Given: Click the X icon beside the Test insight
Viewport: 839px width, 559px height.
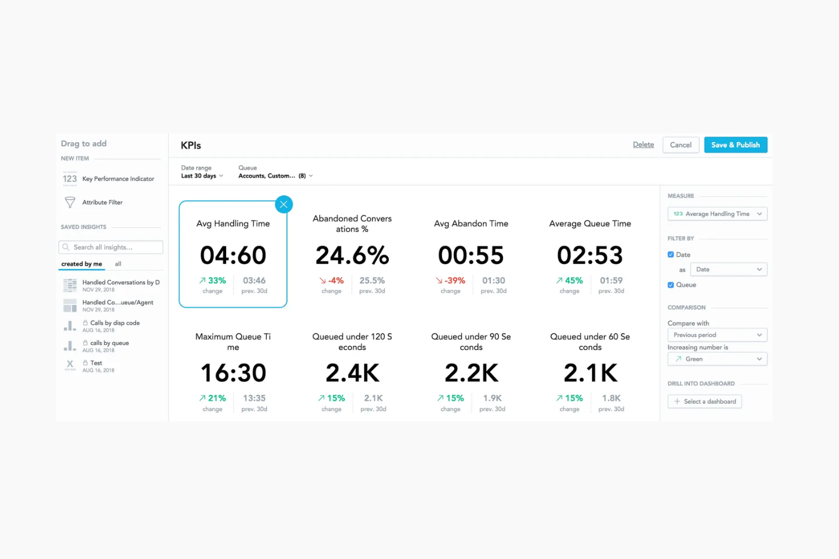Looking at the screenshot, I should click(70, 365).
